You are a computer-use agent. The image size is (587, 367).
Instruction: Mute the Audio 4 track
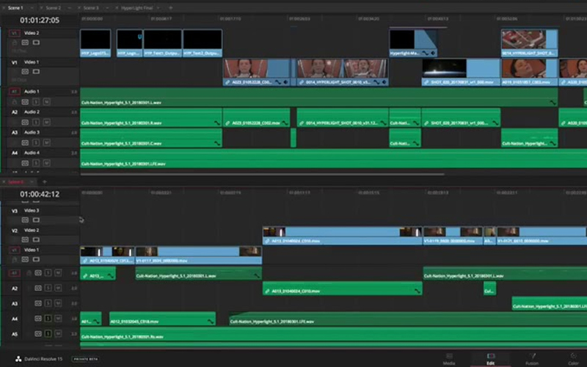pyautogui.click(x=46, y=163)
